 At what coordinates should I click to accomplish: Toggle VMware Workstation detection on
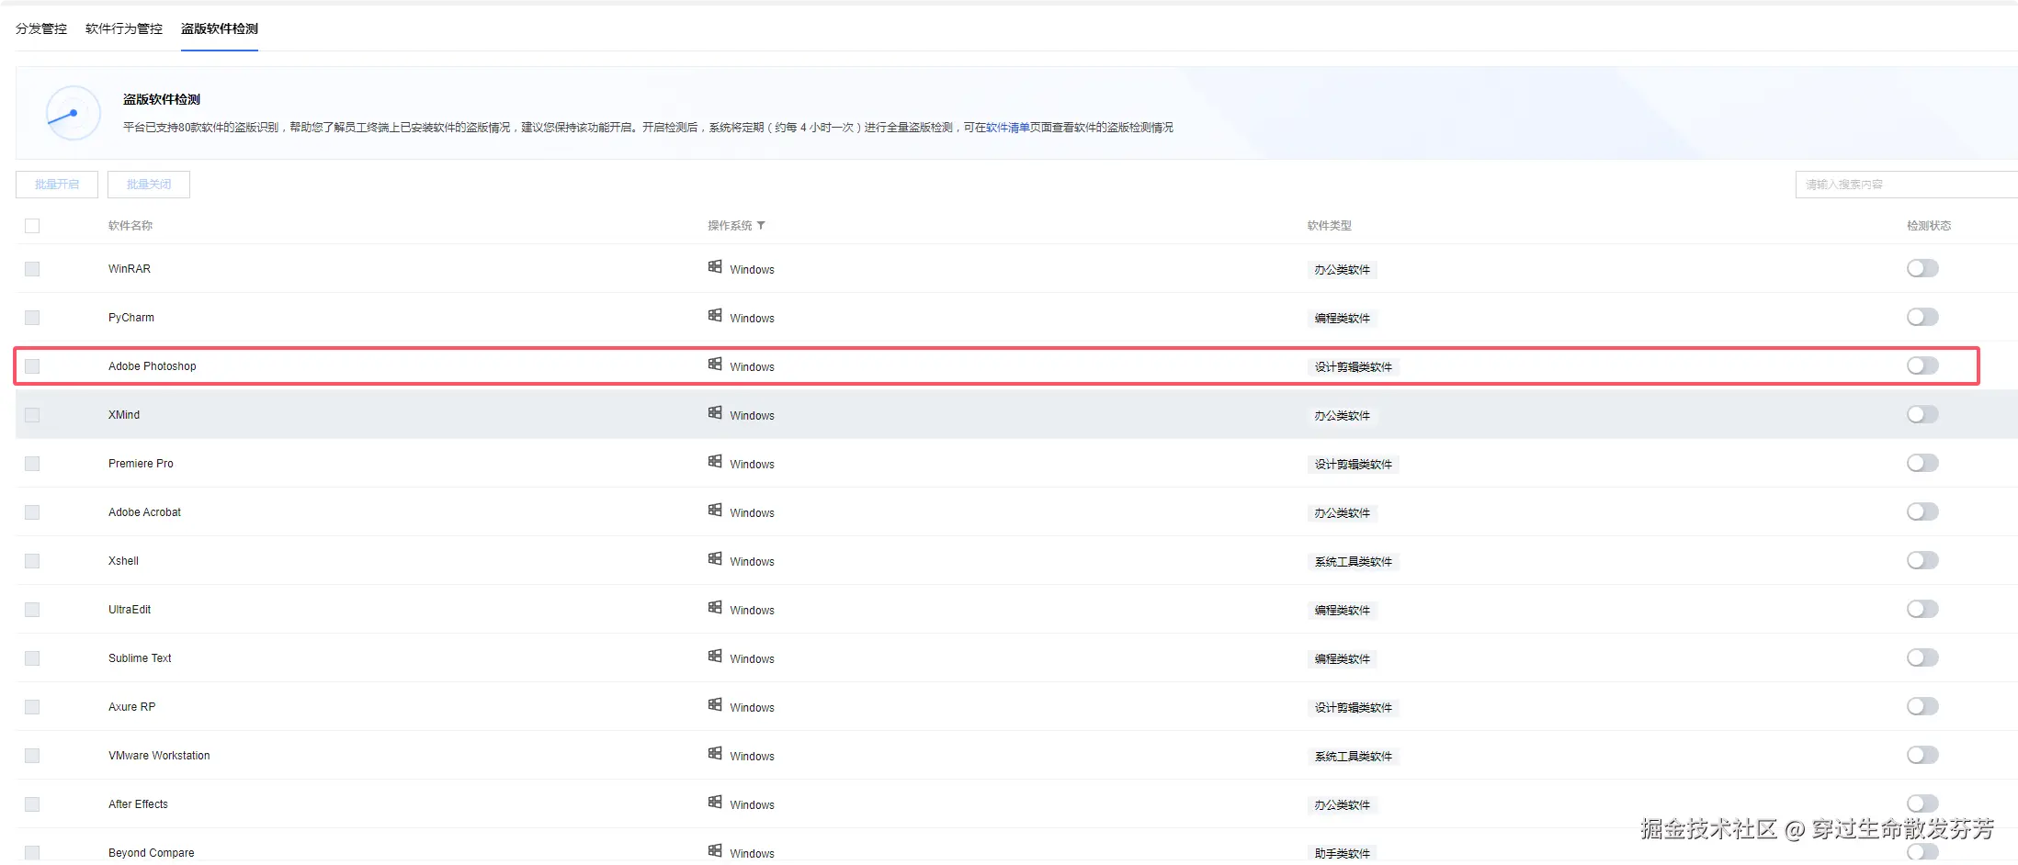pyautogui.click(x=1922, y=755)
